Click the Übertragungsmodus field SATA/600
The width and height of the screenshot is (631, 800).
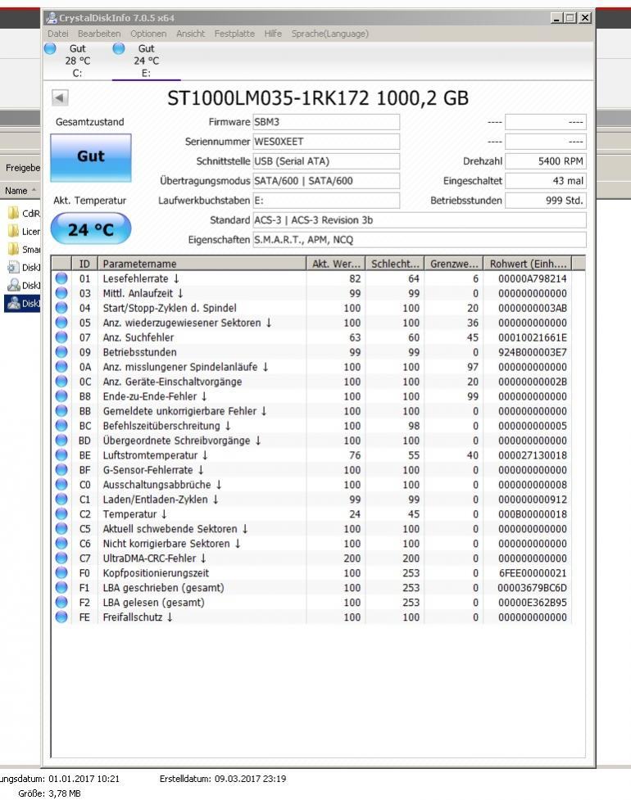click(326, 181)
